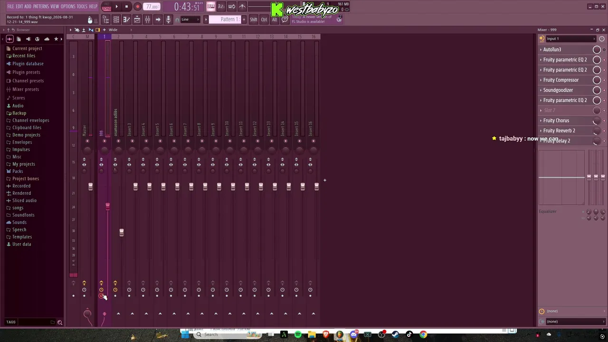Click the Alt key button
The image size is (608, 342).
pos(274,19)
